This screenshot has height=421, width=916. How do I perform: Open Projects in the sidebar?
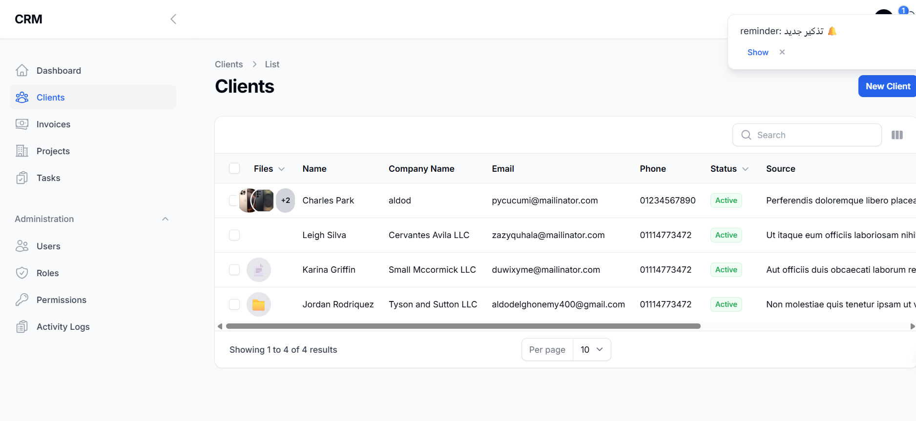[x=93, y=151]
